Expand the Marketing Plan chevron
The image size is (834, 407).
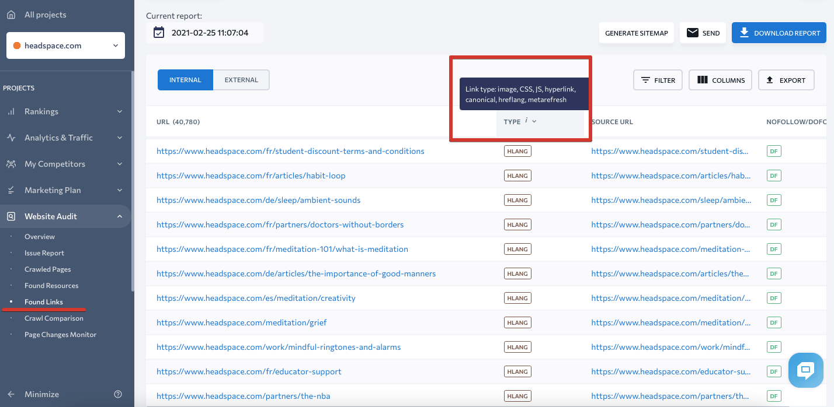[120, 190]
